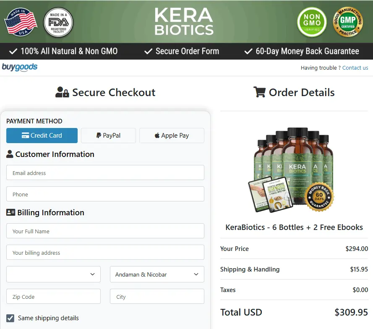Click the Contact us link
373x329 pixels.
[x=355, y=68]
